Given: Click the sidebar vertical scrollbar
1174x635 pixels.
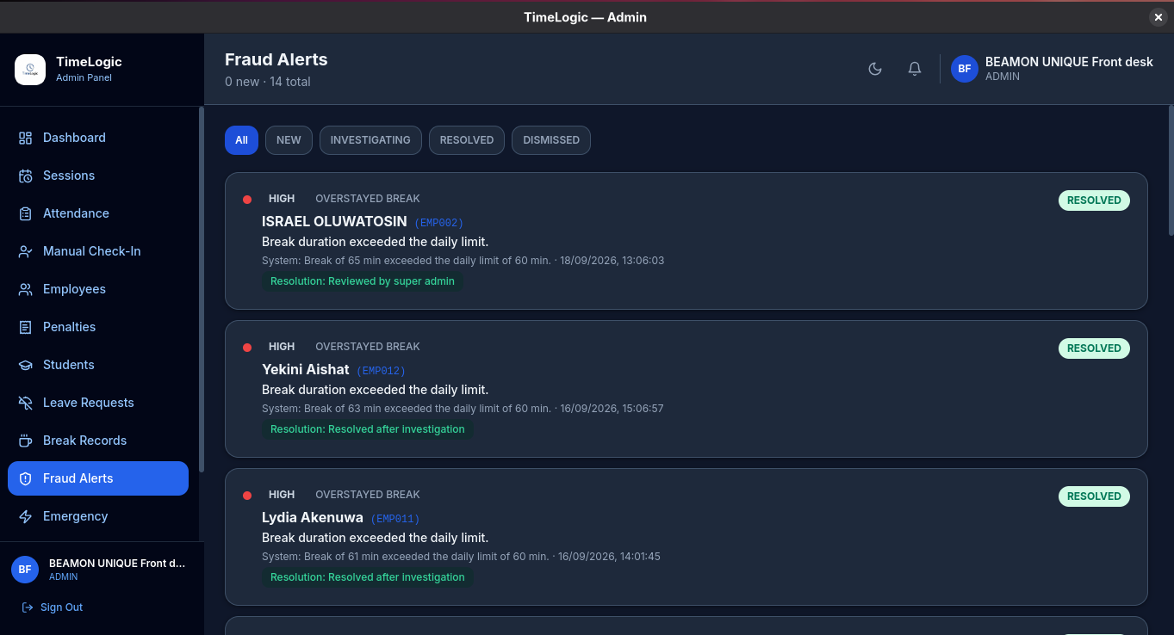Looking at the screenshot, I should pos(202,289).
